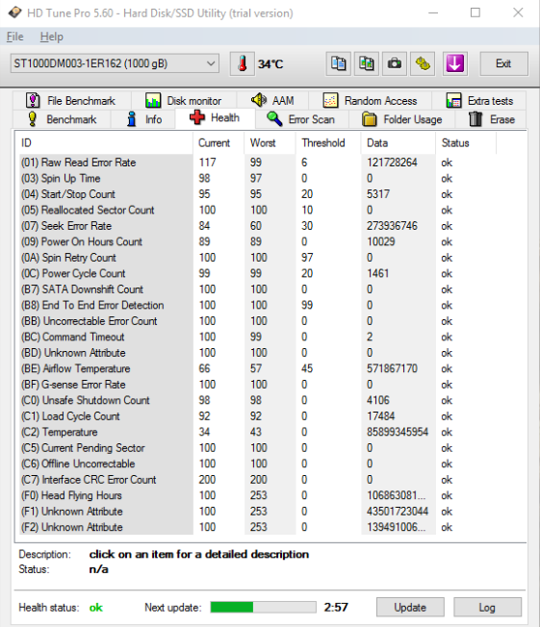Image resolution: width=540 pixels, height=627 pixels.
Task: Click the Update button
Action: pos(410,607)
